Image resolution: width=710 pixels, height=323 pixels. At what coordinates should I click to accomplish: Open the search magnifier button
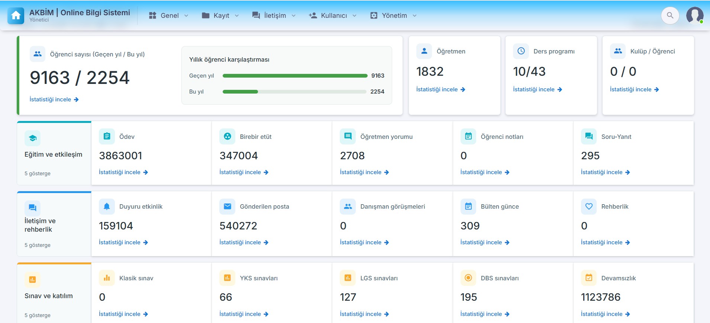tap(670, 16)
